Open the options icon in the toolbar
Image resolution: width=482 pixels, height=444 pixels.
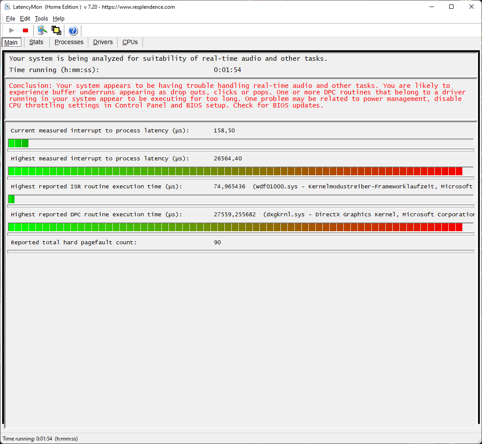click(42, 31)
